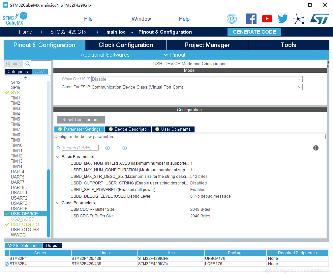Image resolution: width=333 pixels, height=276 pixels.
Task: Select the STM32F429IGTx row indicator
Action: point(7,264)
